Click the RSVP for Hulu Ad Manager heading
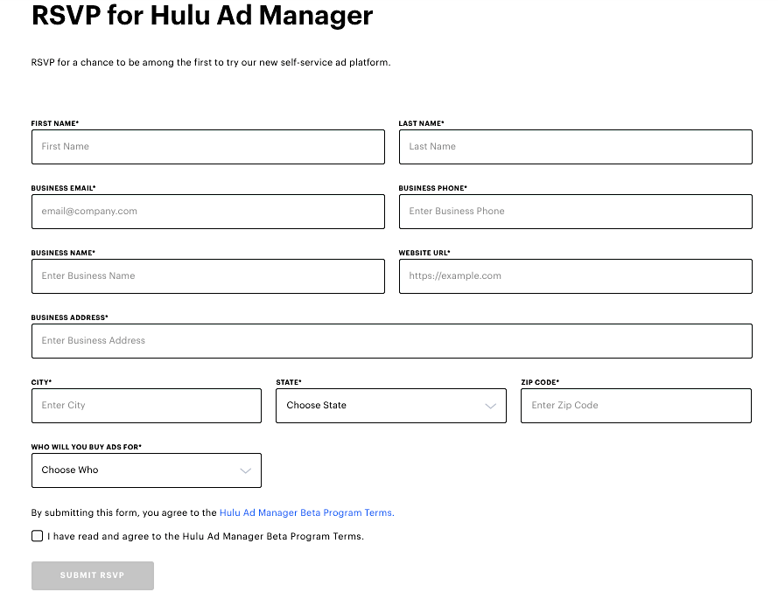778x599 pixels. tap(202, 16)
